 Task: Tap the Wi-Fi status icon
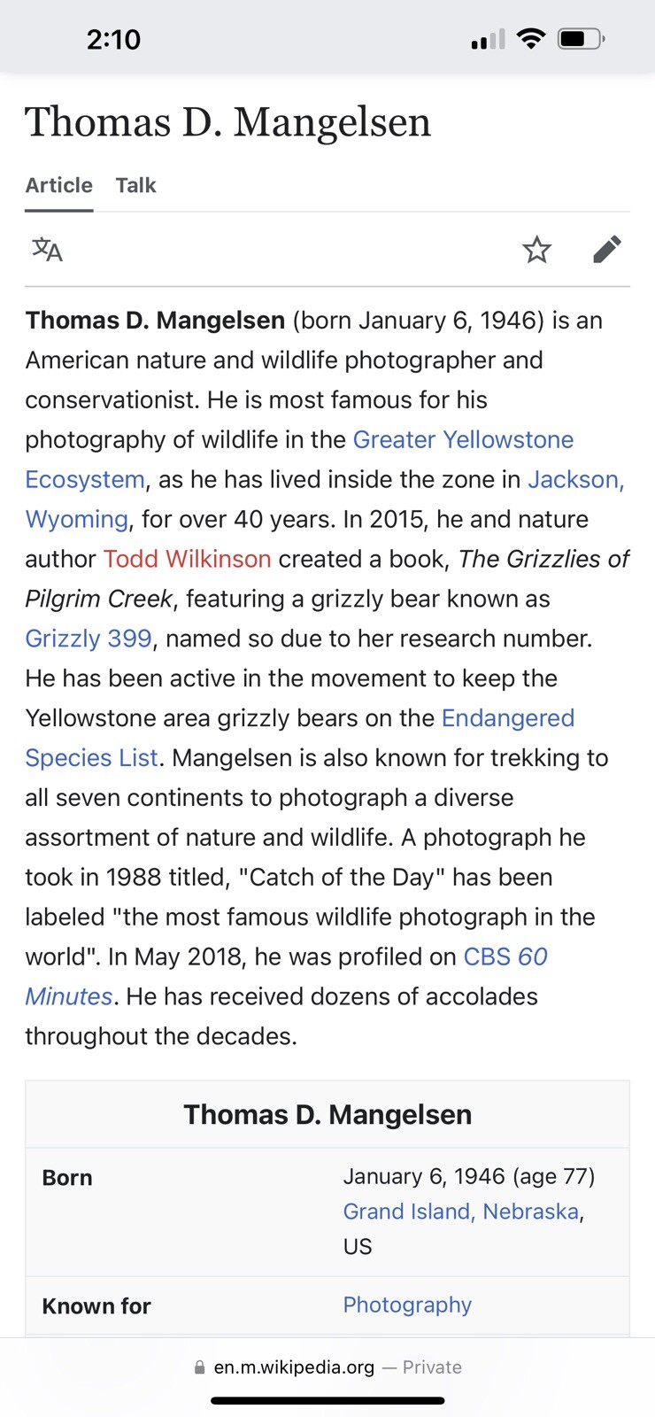pyautogui.click(x=531, y=38)
